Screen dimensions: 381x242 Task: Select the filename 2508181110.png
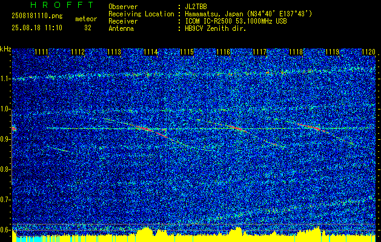[x=37, y=16]
